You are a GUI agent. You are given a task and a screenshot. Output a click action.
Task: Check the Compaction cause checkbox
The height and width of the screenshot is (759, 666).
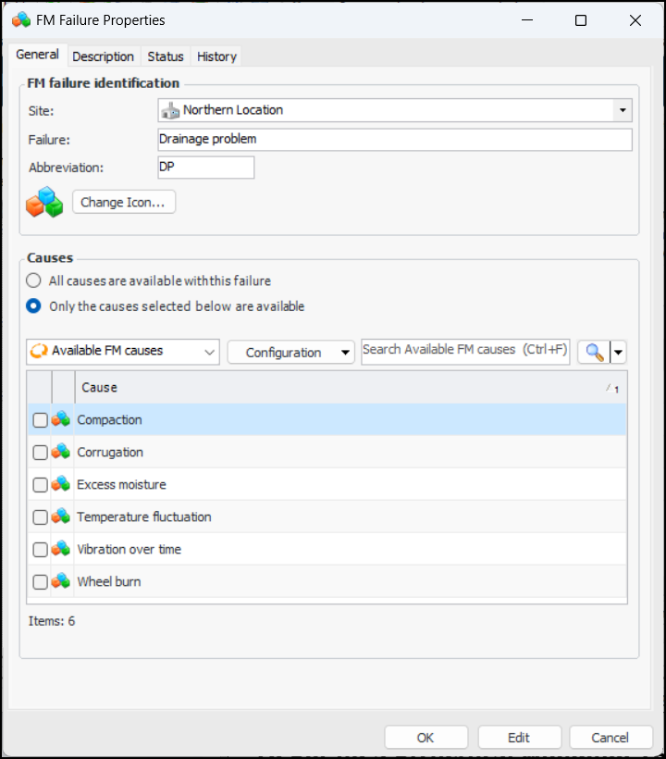pos(40,420)
